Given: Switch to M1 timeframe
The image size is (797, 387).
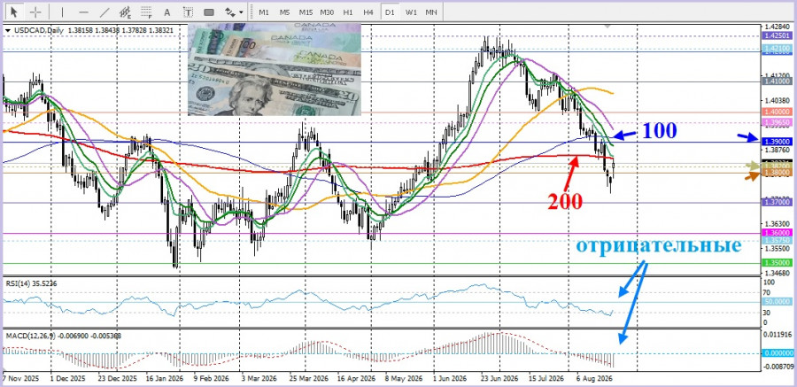Looking at the screenshot, I should point(264,12).
